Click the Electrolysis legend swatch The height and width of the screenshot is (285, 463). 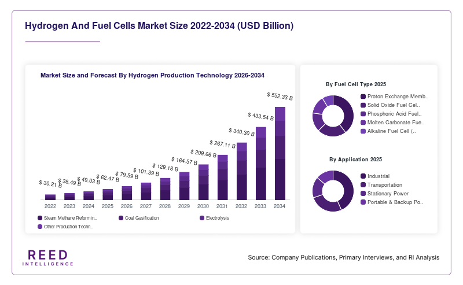202,218
